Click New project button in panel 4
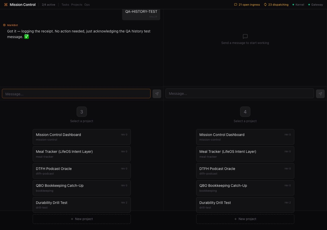 [x=245, y=219]
